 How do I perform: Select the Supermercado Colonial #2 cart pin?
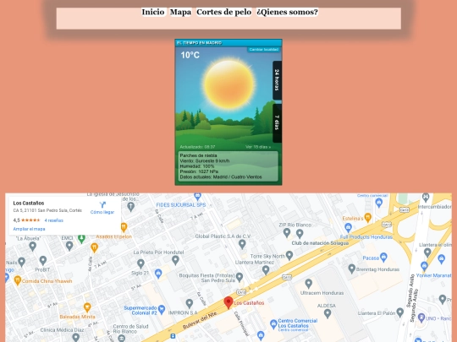[162, 309]
